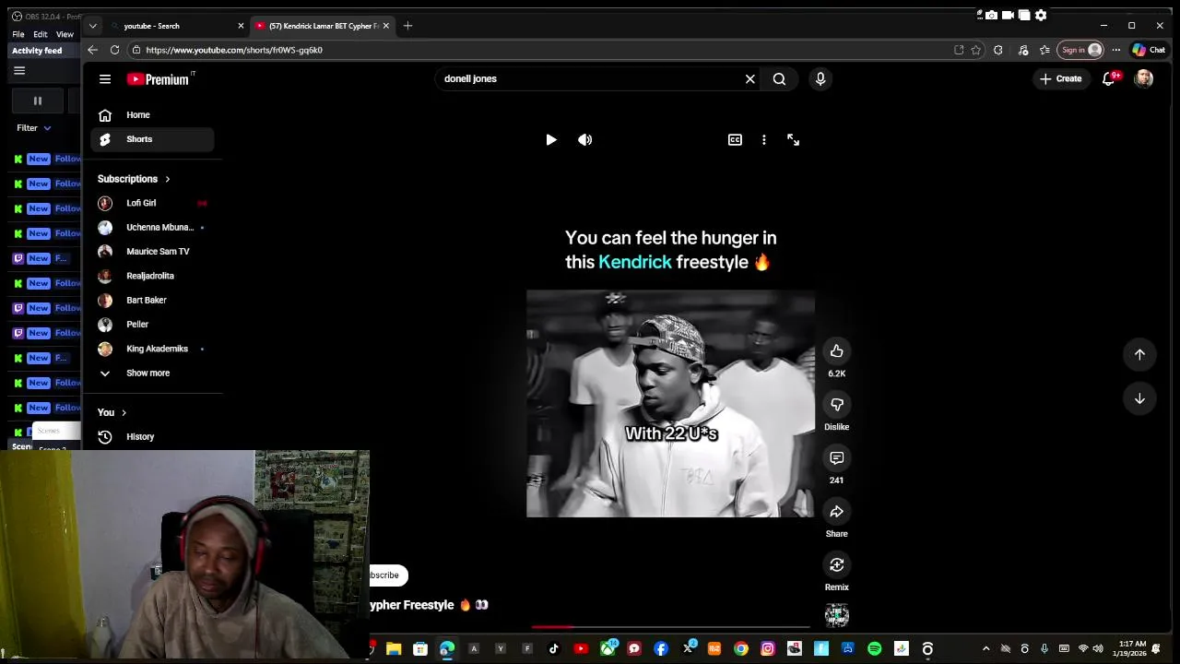Screen dimensions: 1180x664
Task: Clear the YouTube search query
Action: point(749,79)
